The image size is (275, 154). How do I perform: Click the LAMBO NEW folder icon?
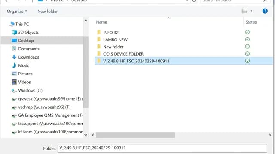(99, 39)
